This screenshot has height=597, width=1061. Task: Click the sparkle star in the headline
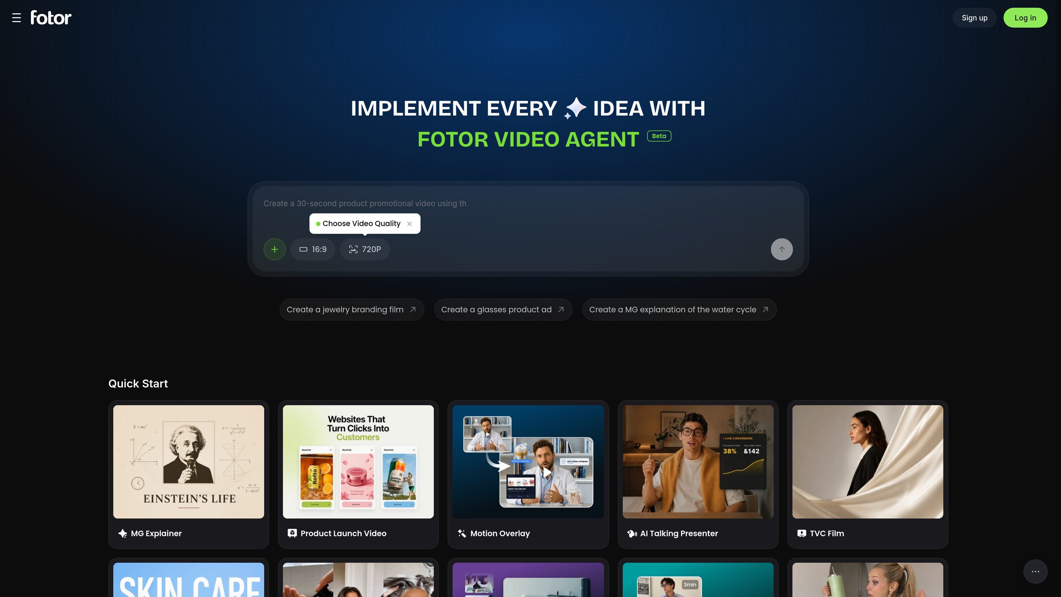click(x=575, y=108)
